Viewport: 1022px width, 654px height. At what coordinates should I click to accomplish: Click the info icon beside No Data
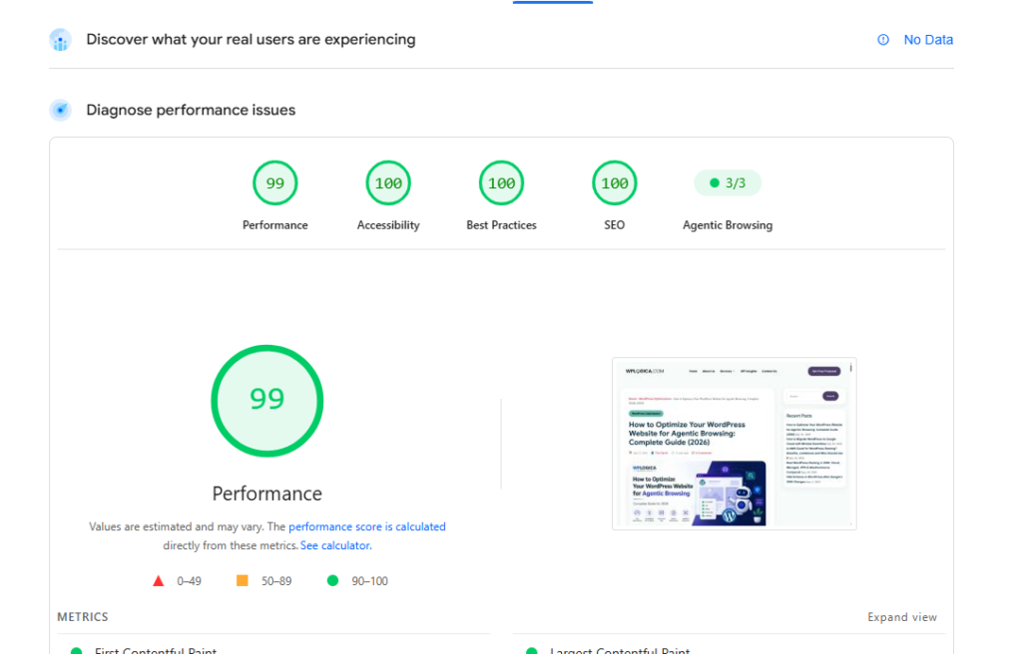click(883, 40)
